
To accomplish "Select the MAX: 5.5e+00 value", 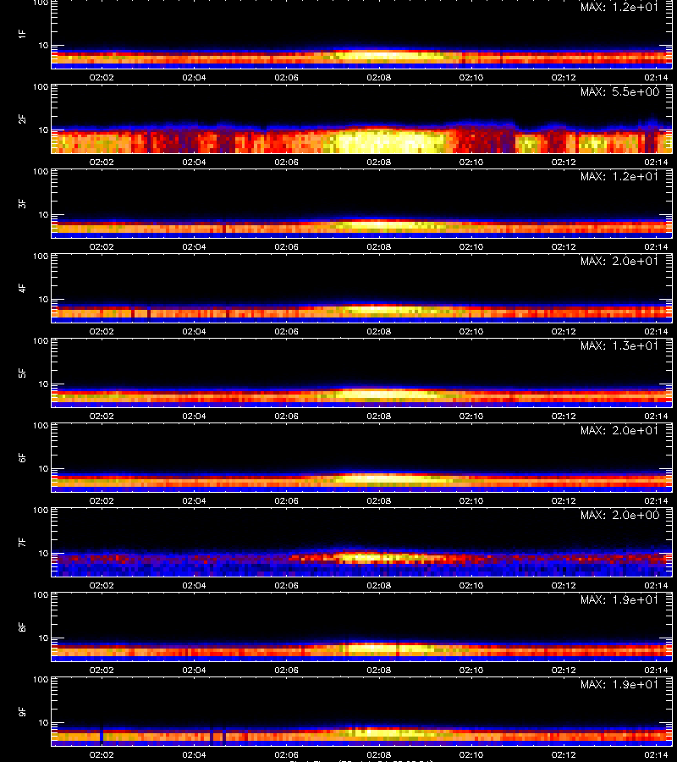I will point(619,91).
